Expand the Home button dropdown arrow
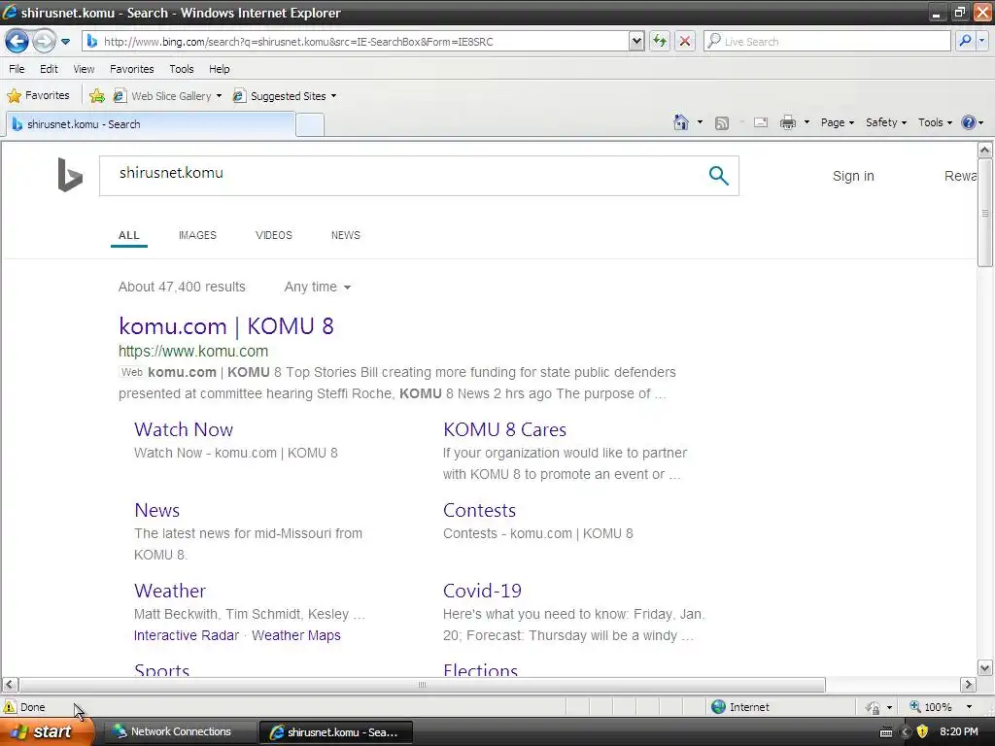The image size is (995, 746). click(700, 122)
